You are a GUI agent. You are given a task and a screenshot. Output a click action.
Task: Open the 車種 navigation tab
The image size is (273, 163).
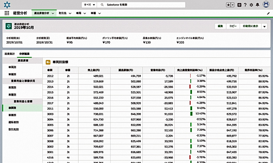point(93,13)
